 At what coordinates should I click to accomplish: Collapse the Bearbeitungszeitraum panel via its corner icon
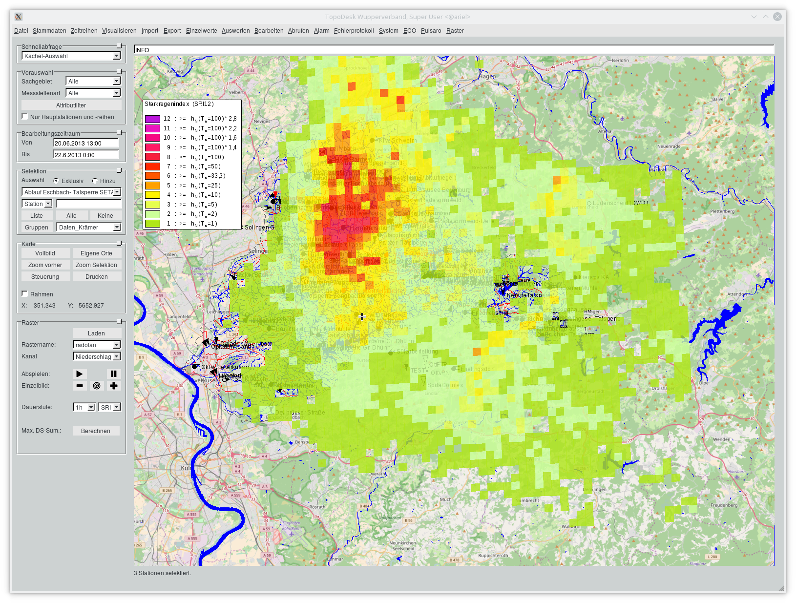119,133
